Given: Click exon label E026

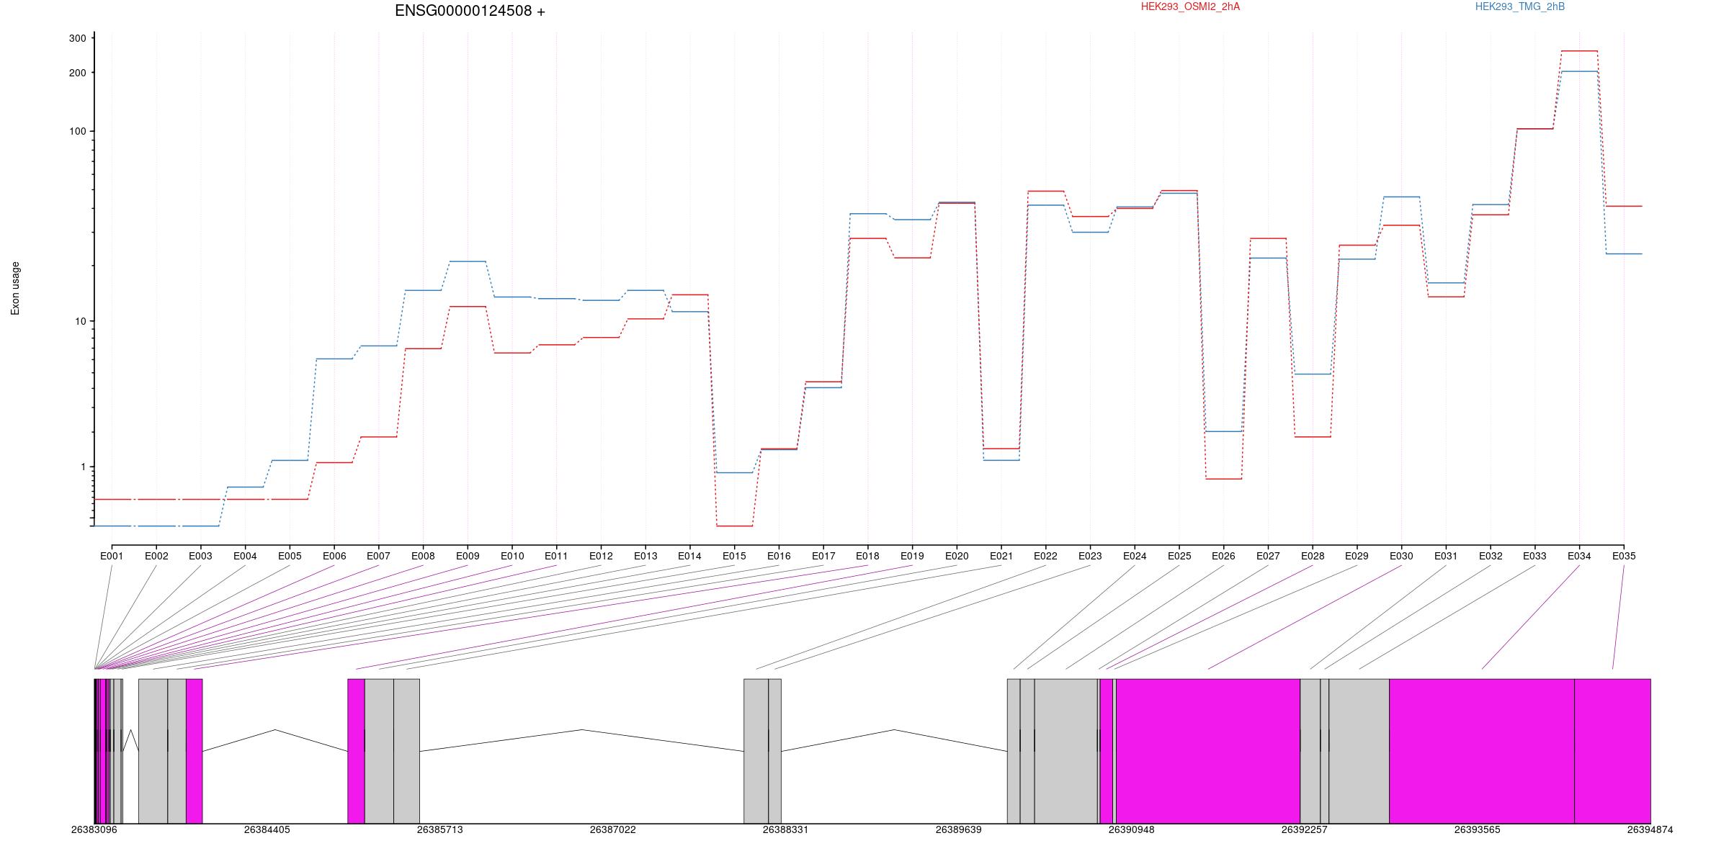Looking at the screenshot, I should [x=1223, y=556].
